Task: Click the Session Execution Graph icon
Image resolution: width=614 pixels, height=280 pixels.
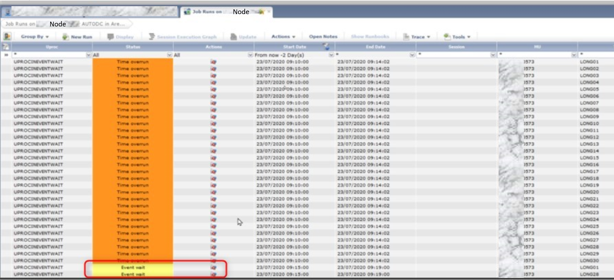Action: pyautogui.click(x=152, y=37)
